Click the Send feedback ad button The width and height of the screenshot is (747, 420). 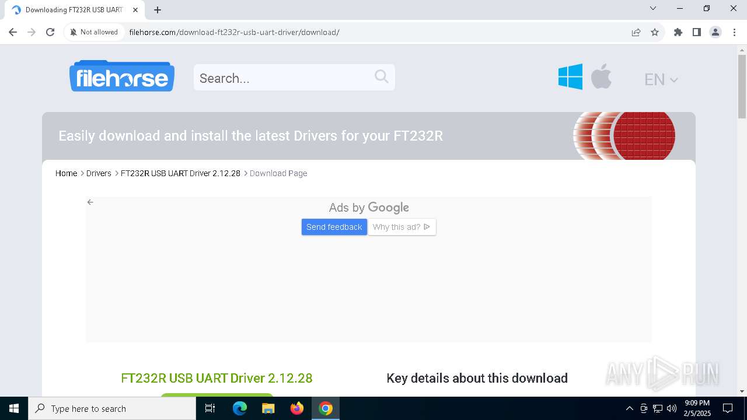point(334,227)
